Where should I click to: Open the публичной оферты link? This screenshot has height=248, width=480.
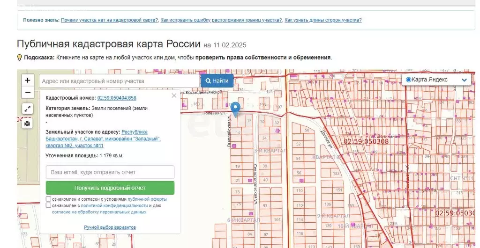pyautogui.click(x=147, y=199)
